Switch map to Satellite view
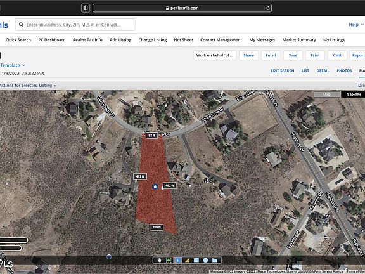Screen dimensions: 365x274 coord(354,95)
